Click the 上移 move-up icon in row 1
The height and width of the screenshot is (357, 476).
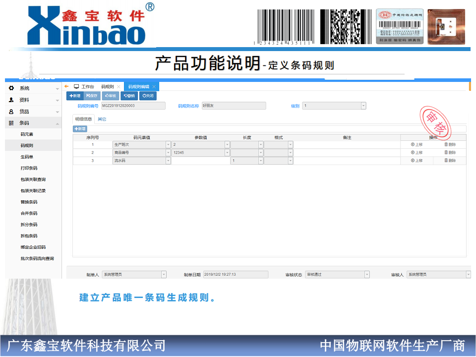(413, 144)
